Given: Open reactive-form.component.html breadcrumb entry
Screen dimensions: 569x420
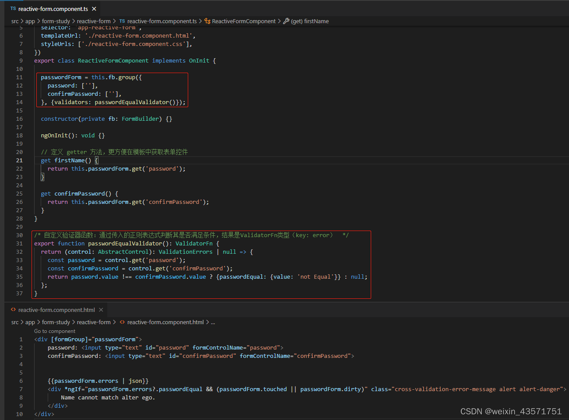Looking at the screenshot, I should click(x=165, y=322).
